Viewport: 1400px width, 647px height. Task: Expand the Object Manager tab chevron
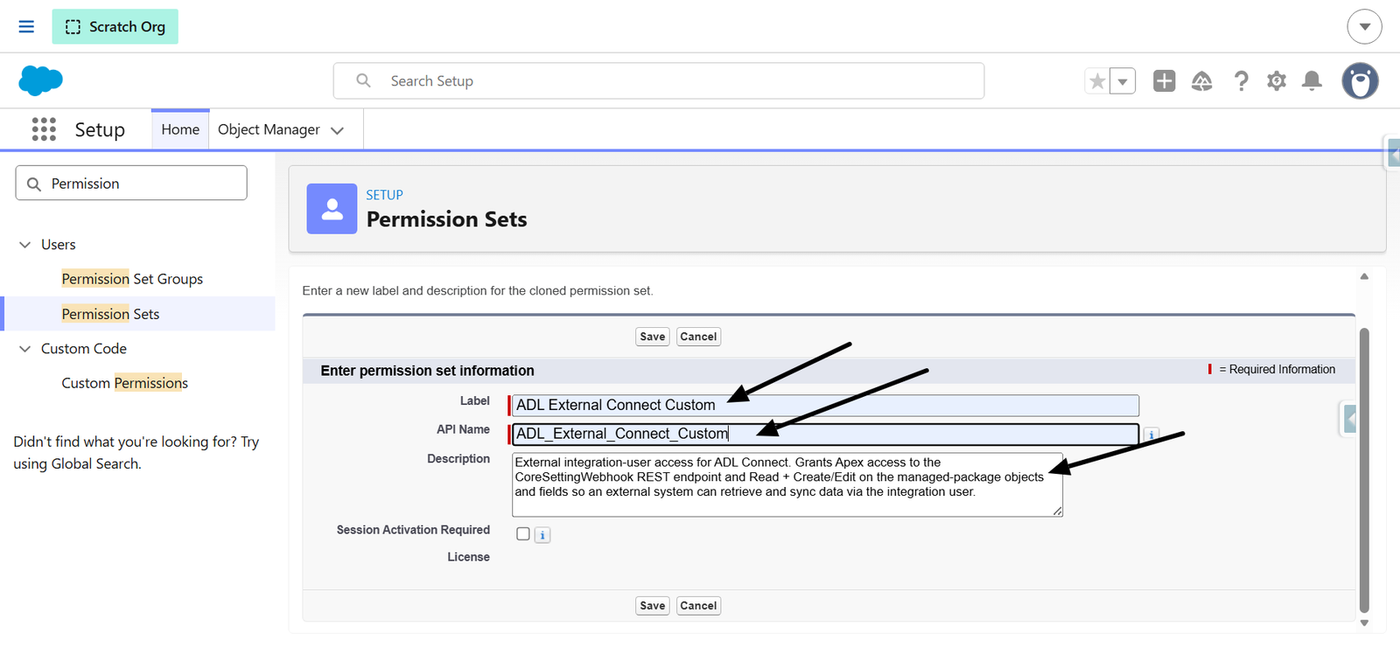(338, 130)
